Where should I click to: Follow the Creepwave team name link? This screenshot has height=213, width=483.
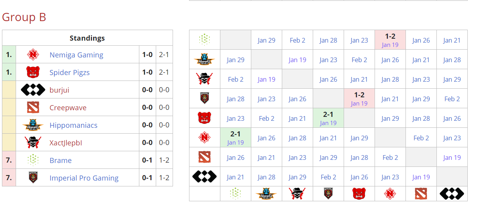click(x=68, y=108)
